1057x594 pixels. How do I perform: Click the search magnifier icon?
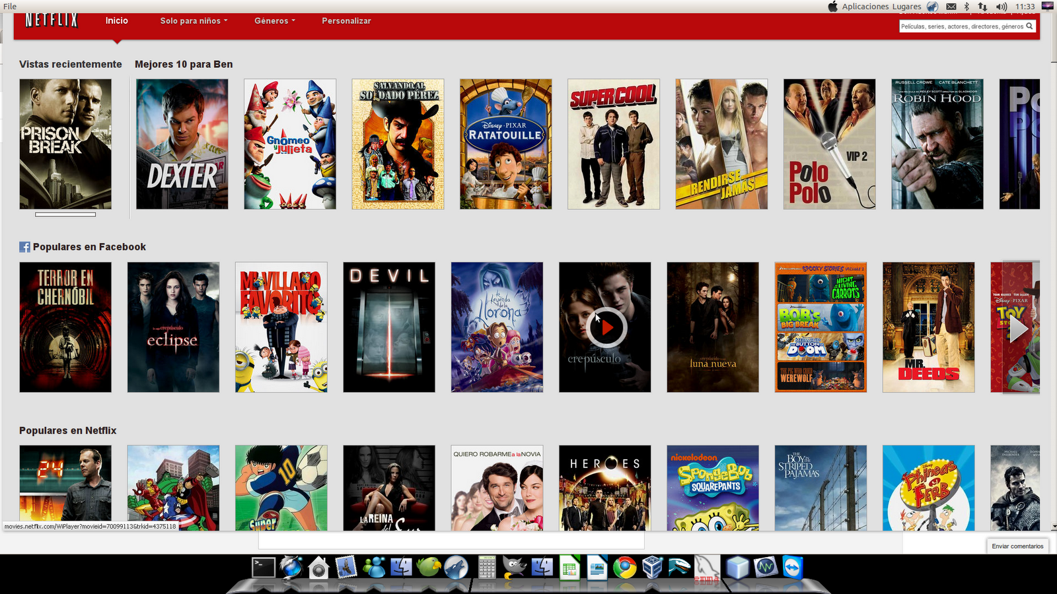(1030, 26)
